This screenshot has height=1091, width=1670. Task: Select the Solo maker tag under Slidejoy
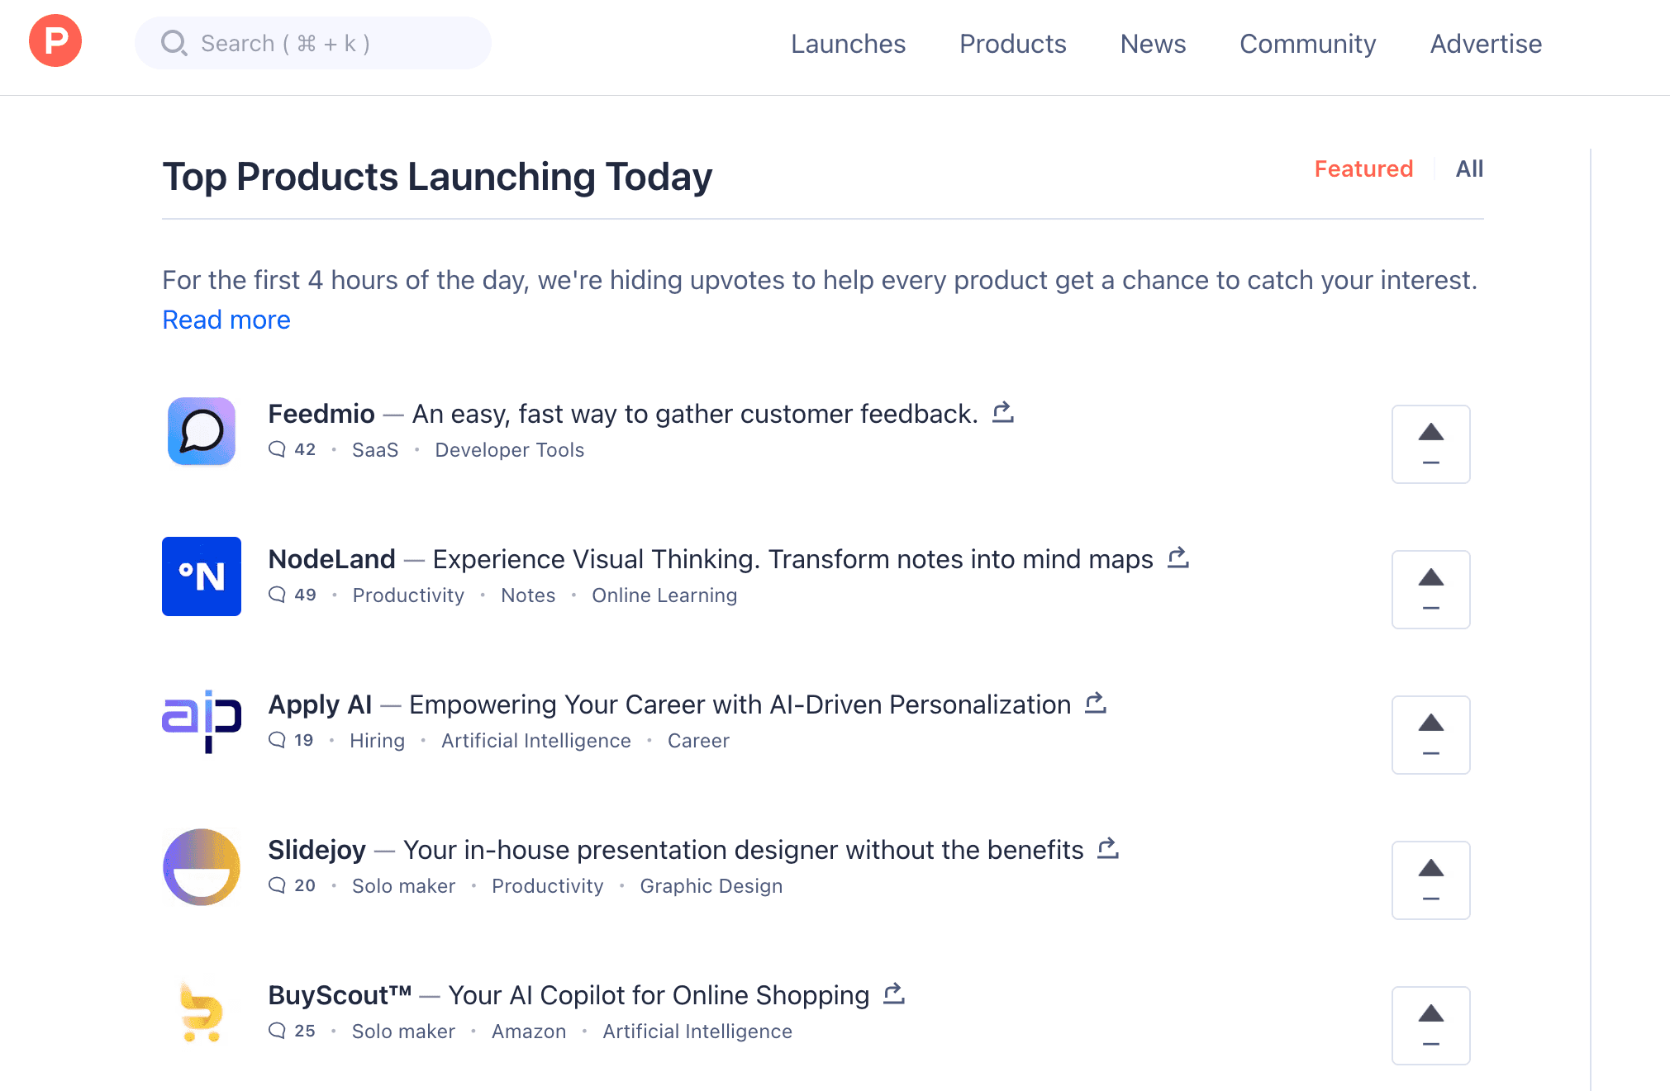tap(403, 886)
